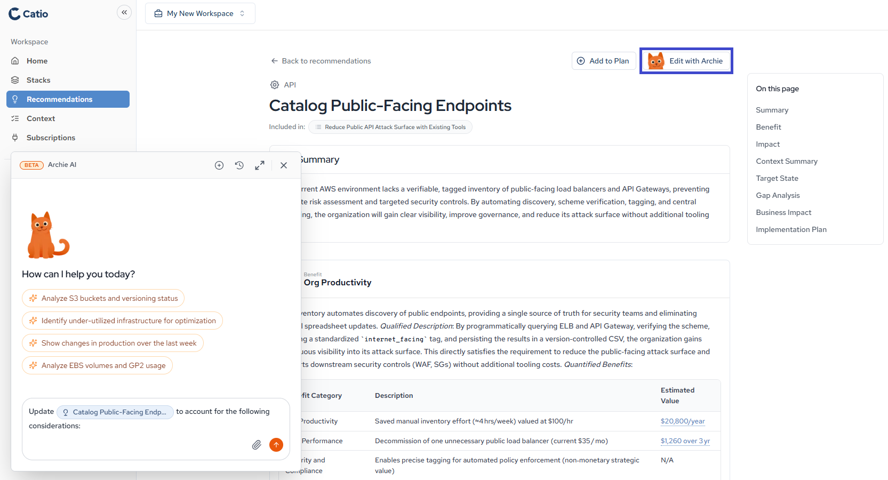This screenshot has height=480, width=888.
Task: Click the $1,260 over 3 yr value
Action: click(x=685, y=441)
